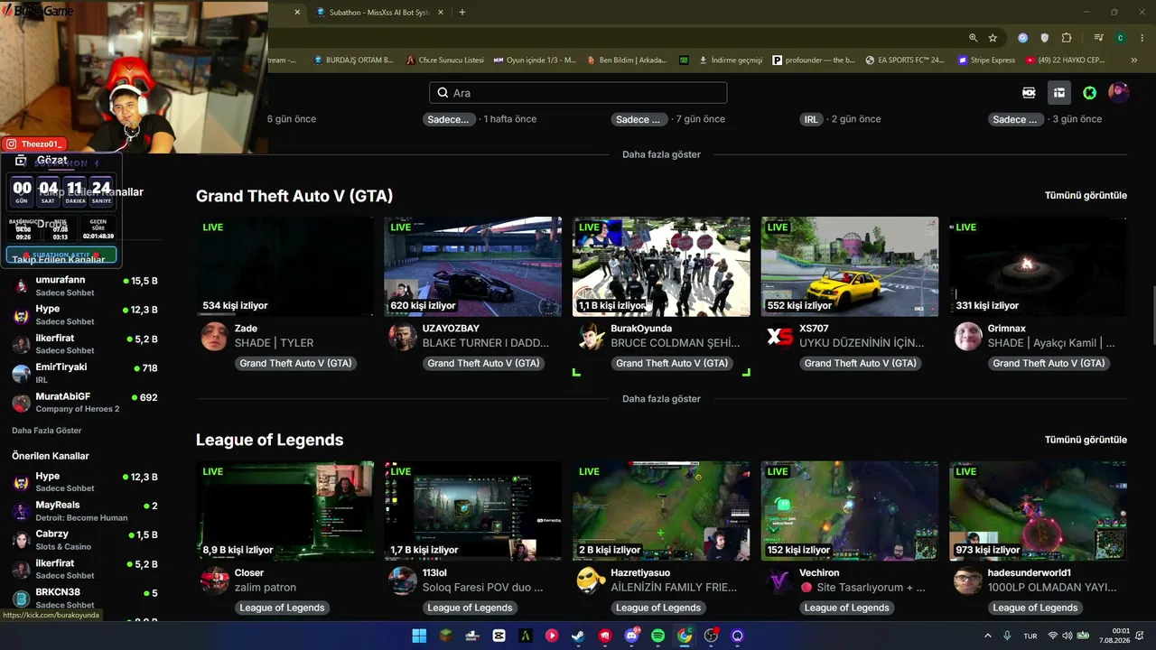Click the IRL category tag
The width and height of the screenshot is (1156, 650).
(x=811, y=119)
